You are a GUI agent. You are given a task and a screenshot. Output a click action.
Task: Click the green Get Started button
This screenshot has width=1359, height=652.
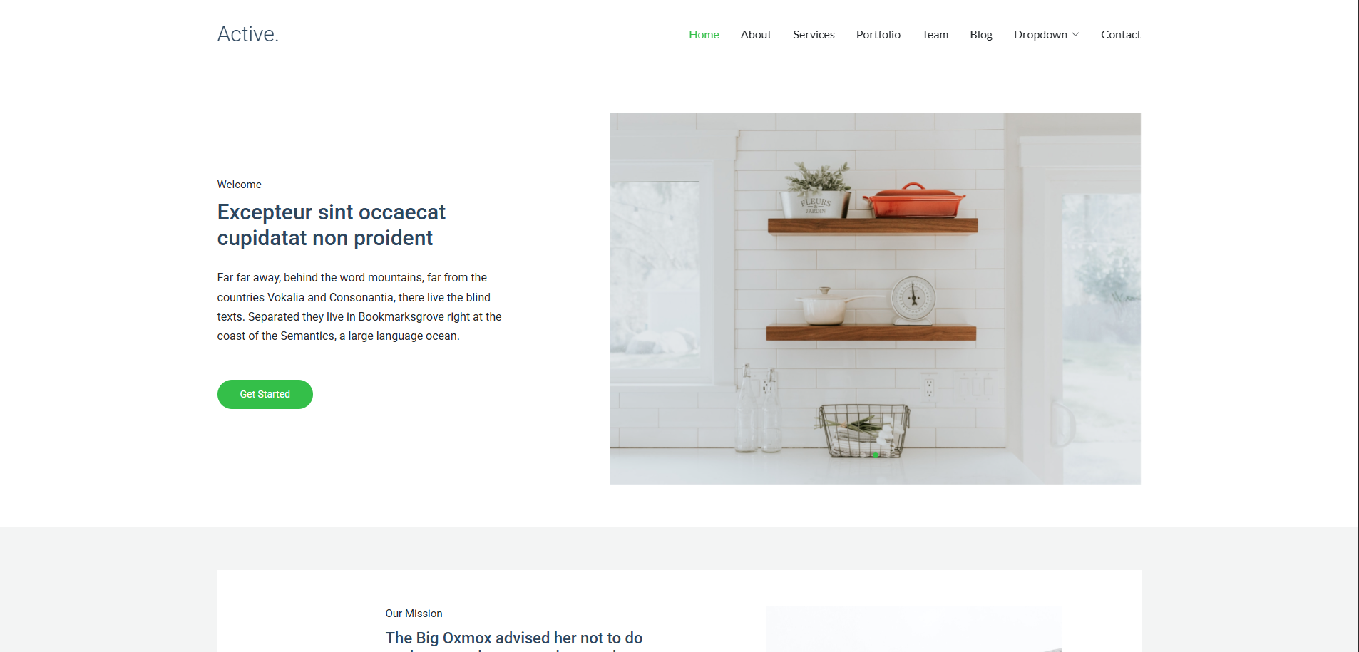tap(265, 394)
